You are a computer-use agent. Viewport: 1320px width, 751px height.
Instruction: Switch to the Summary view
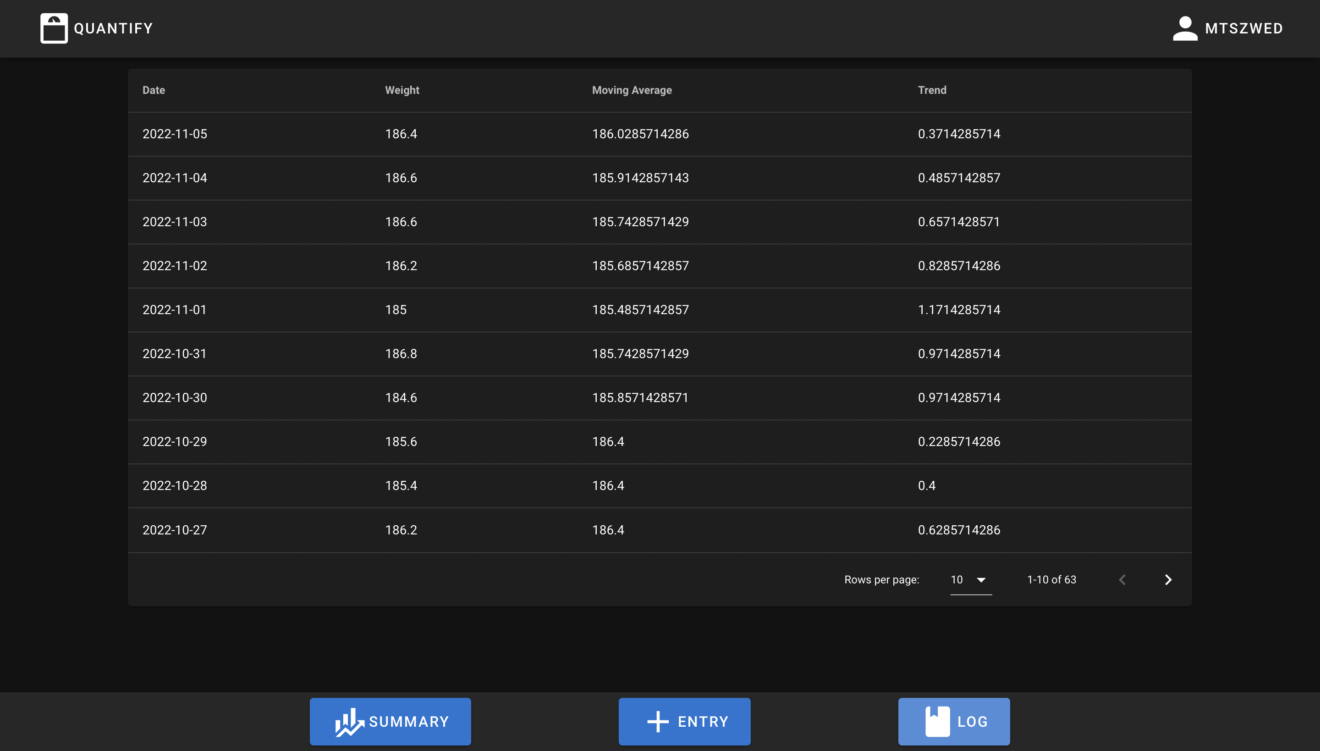(x=390, y=722)
